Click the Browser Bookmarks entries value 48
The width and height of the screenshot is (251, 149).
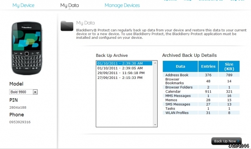pos(208,81)
